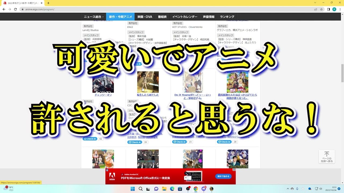Click the share page icon in address bar
Viewport: 344px width, 193px height.
tap(316, 9)
